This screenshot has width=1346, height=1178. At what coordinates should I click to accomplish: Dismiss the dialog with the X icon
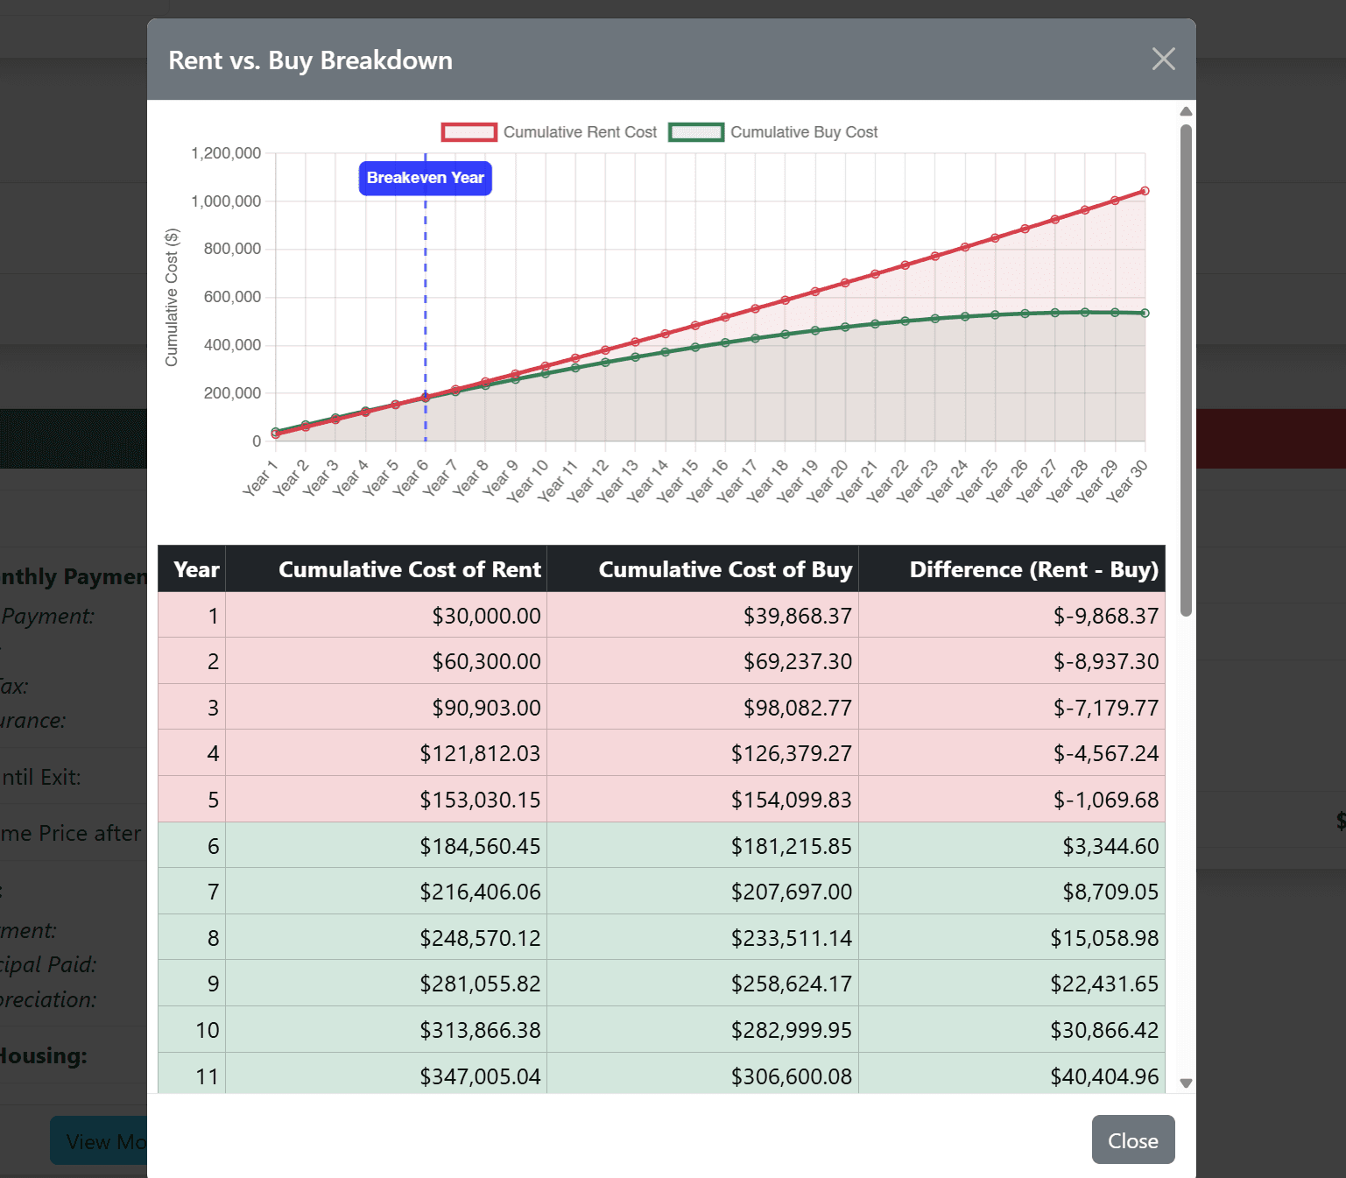[x=1163, y=59]
